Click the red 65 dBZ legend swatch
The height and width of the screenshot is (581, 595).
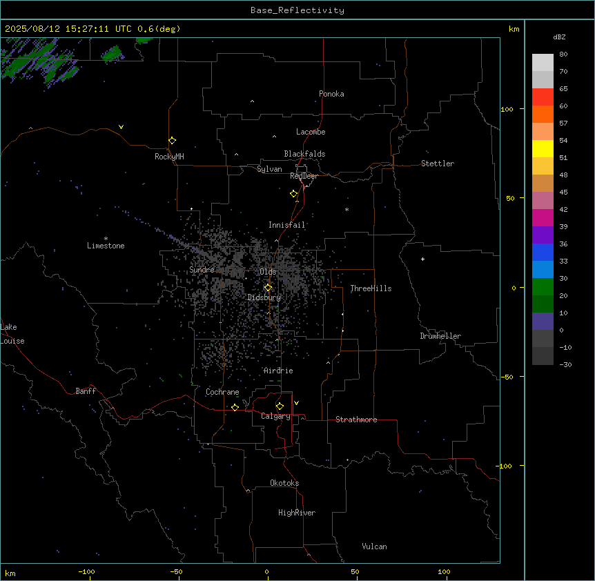coord(543,97)
